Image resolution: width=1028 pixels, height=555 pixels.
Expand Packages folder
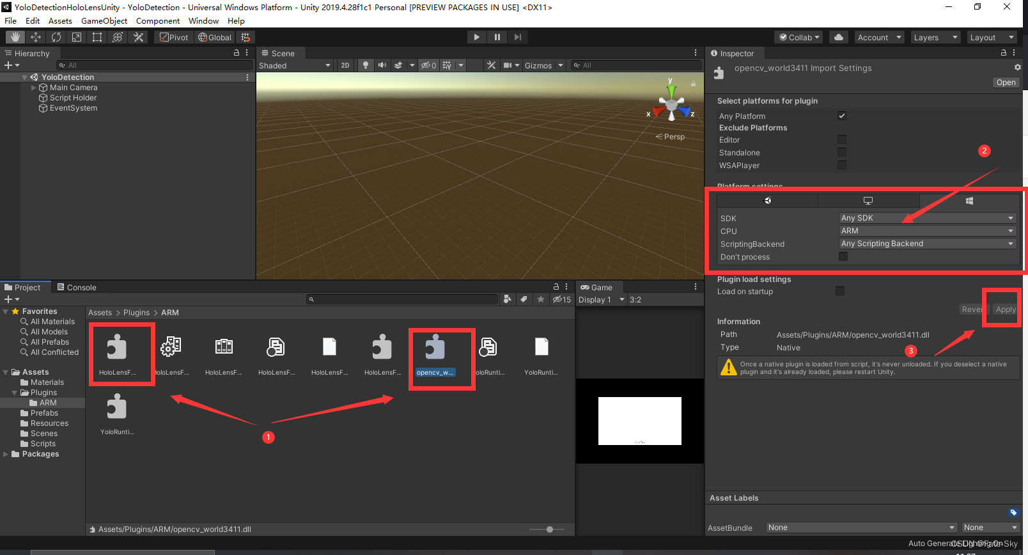pyautogui.click(x=6, y=454)
